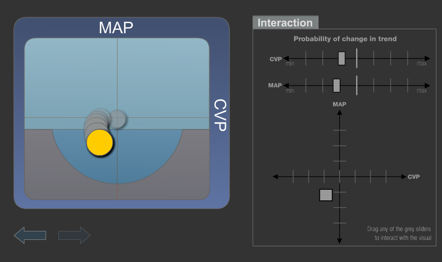Viewport: 442px width, 262px height.
Task: Open the Interaction tab
Action: [x=285, y=23]
